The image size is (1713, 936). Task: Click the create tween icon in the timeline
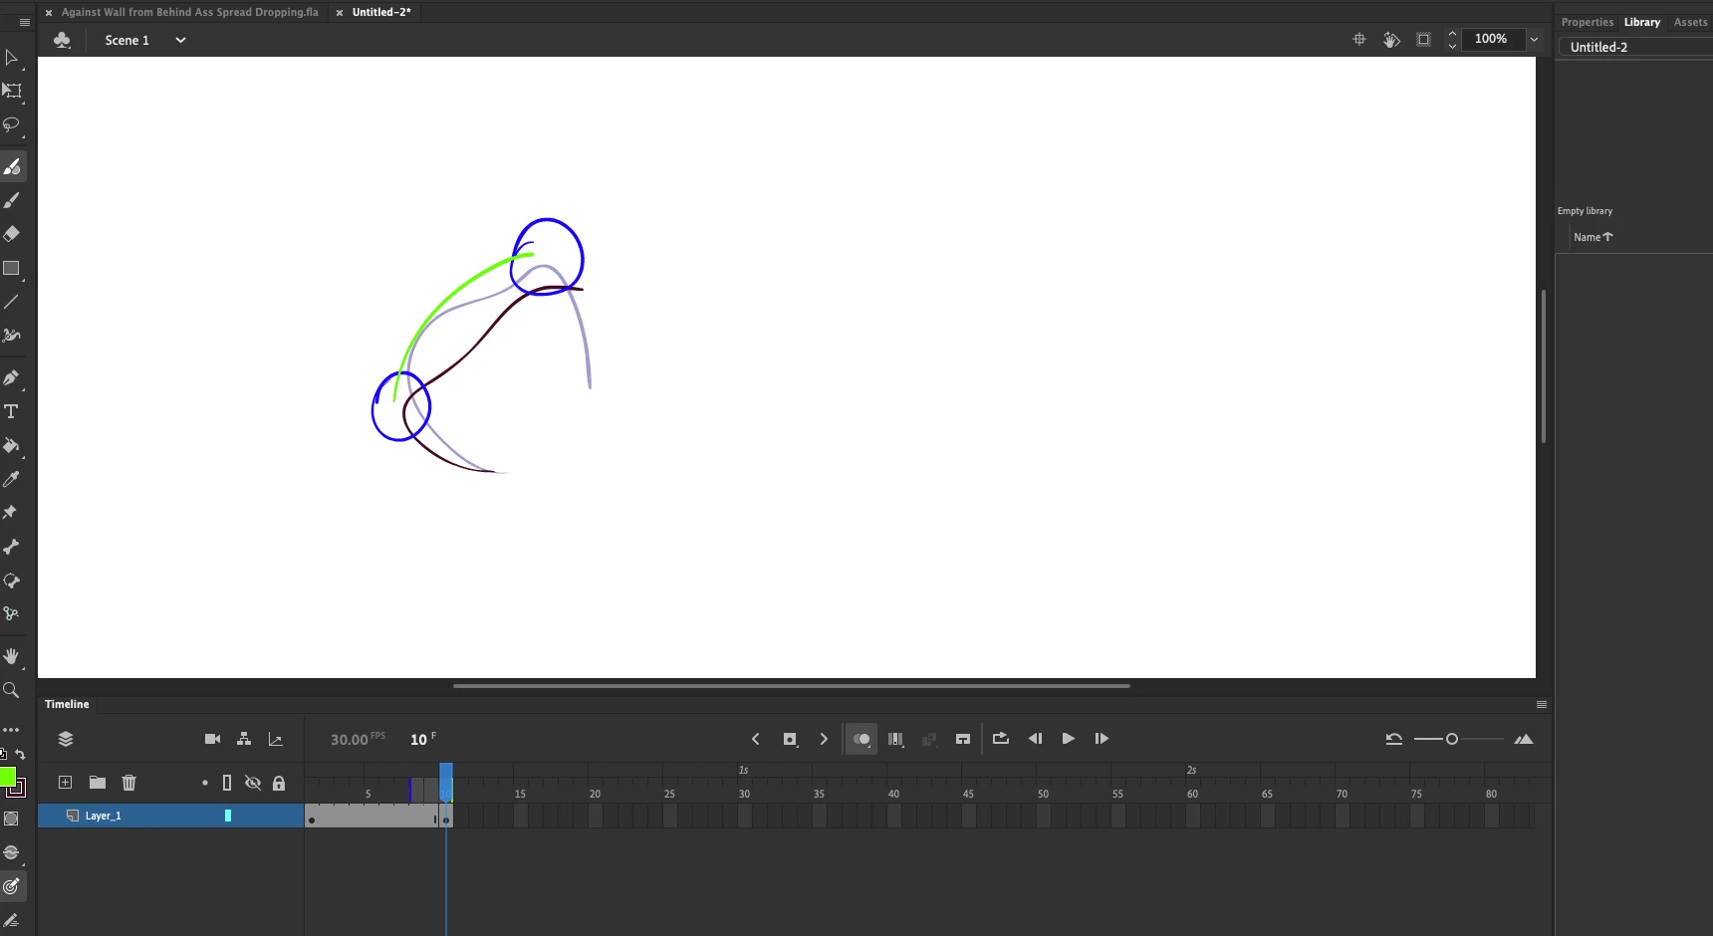pos(929,739)
